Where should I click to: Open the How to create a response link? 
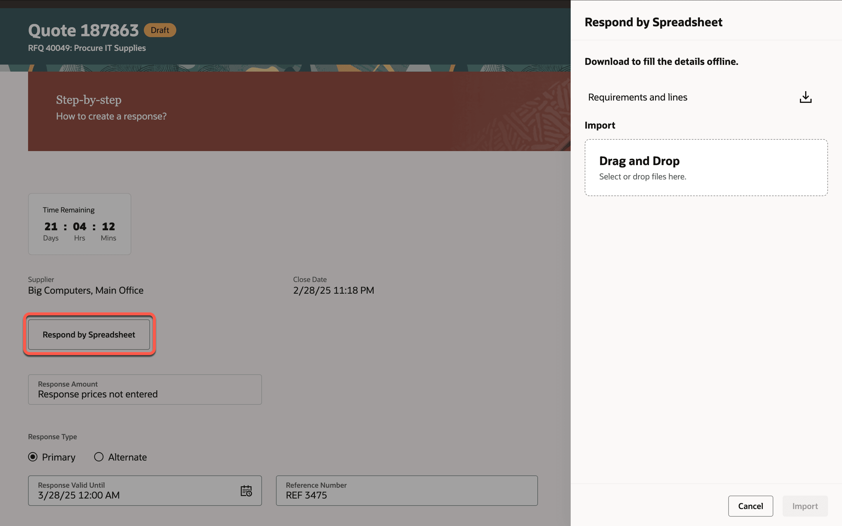pos(111,116)
